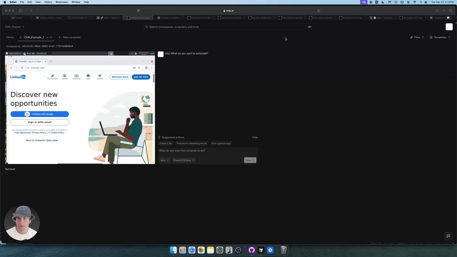Expand Chromium's tab search chevron
The image size is (457, 257).
pos(11,61)
